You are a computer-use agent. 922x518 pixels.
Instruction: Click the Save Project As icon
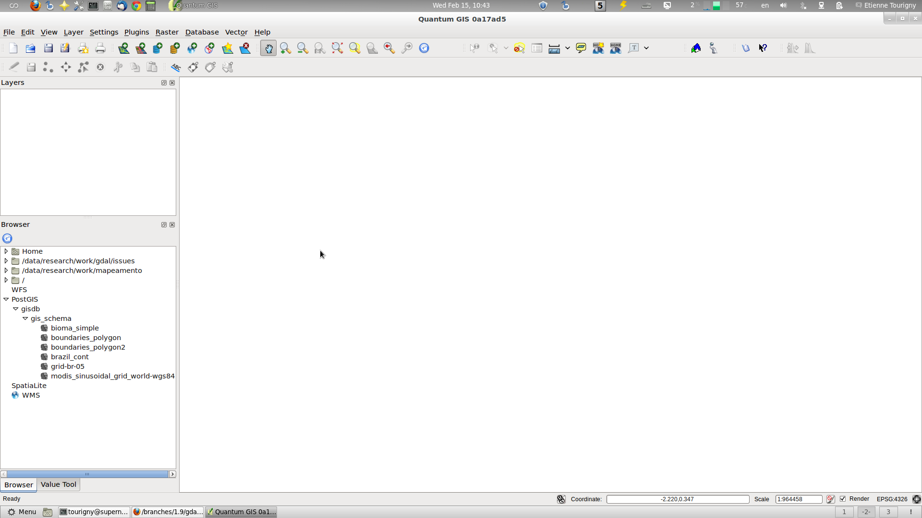65,48
